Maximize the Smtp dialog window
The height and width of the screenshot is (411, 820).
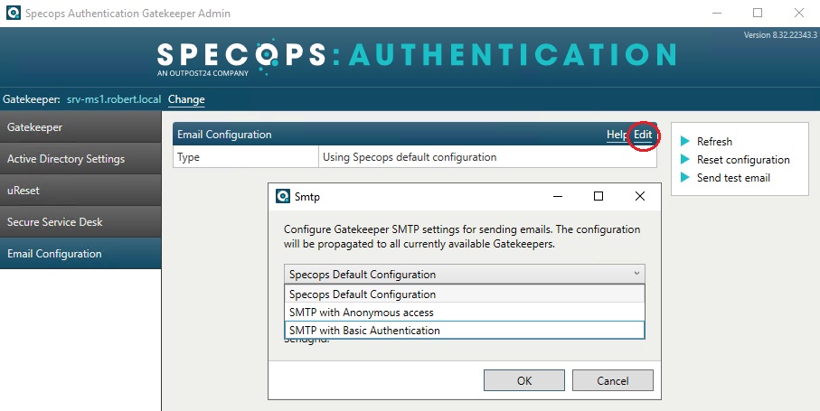599,196
